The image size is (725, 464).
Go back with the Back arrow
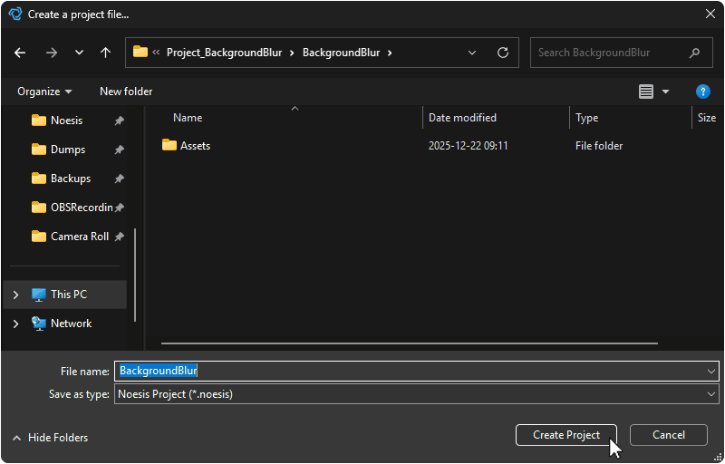(20, 53)
